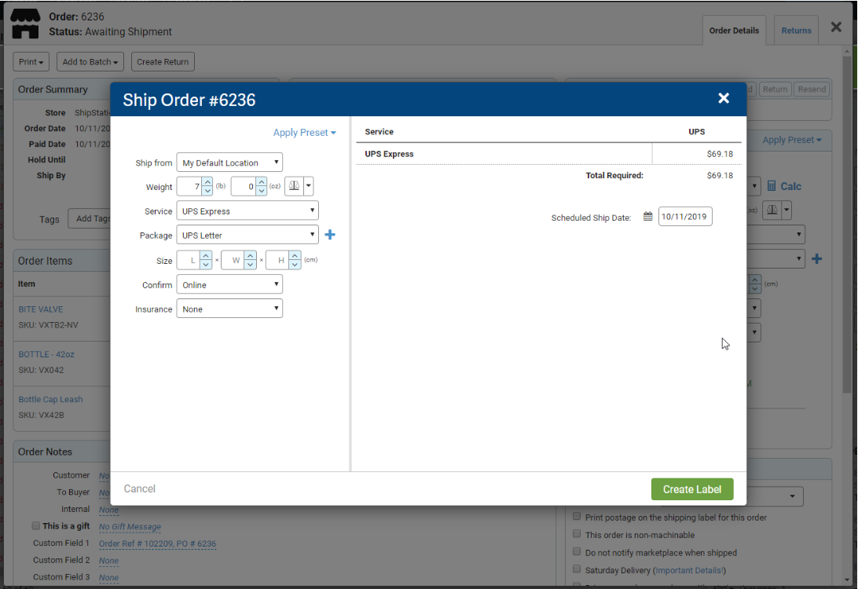The height and width of the screenshot is (589, 858).
Task: Click the Create Label button
Action: [x=691, y=489]
